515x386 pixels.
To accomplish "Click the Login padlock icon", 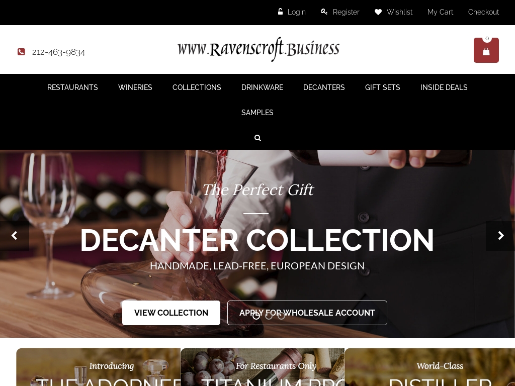I will point(280,12).
